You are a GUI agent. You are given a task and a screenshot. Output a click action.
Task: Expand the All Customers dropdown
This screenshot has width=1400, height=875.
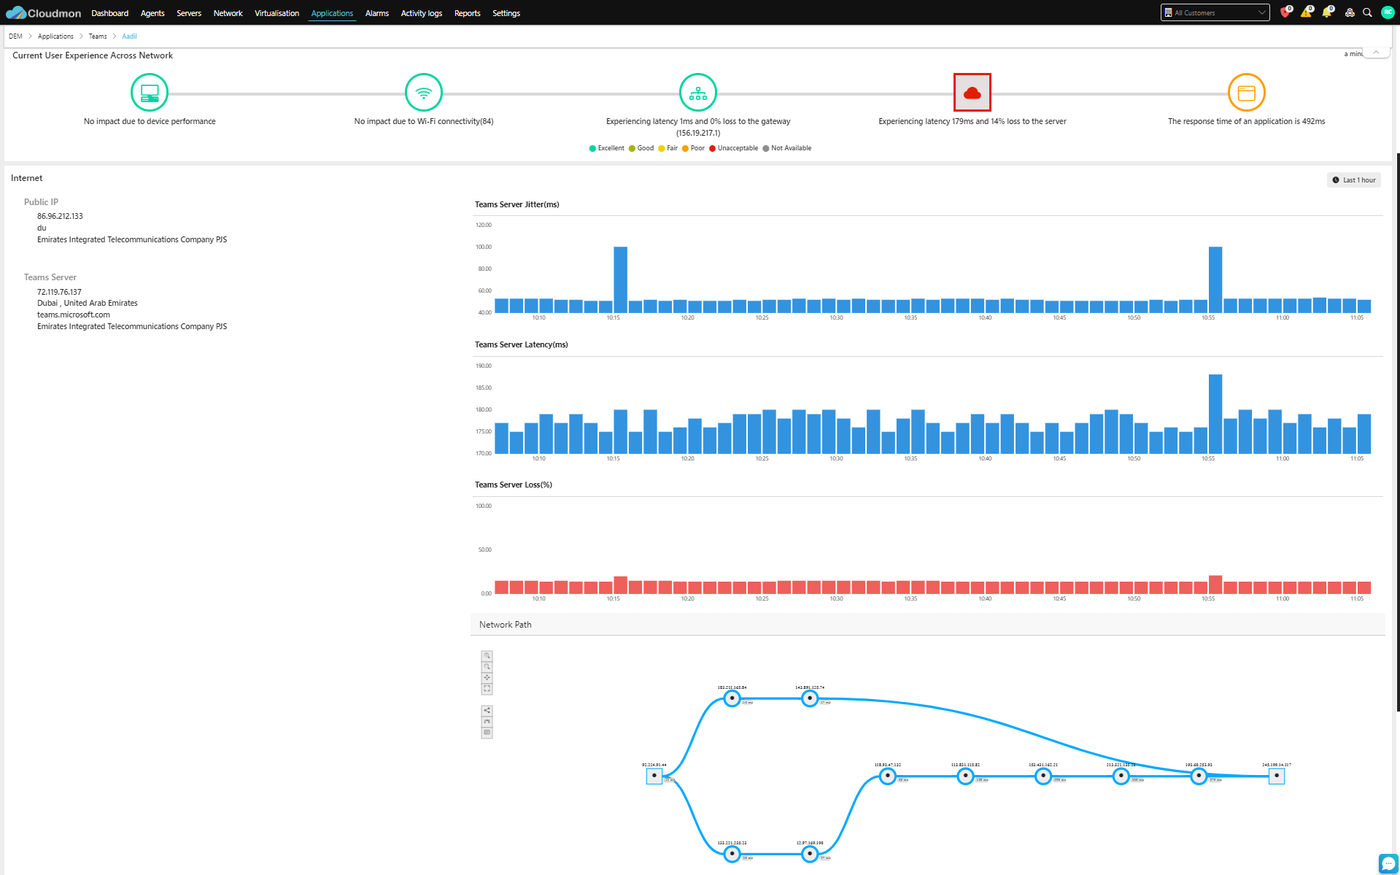pyautogui.click(x=1215, y=12)
